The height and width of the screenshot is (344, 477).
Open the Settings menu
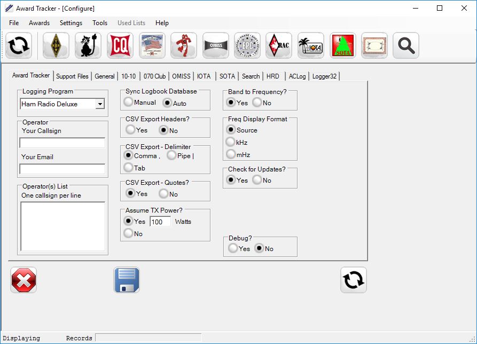71,23
